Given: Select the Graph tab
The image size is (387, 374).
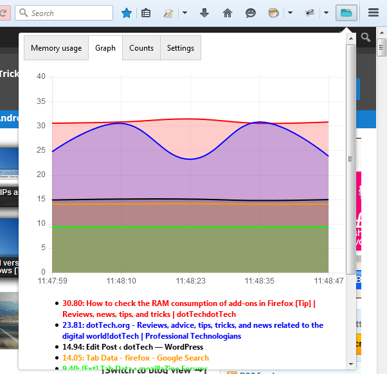Looking at the screenshot, I should point(105,48).
